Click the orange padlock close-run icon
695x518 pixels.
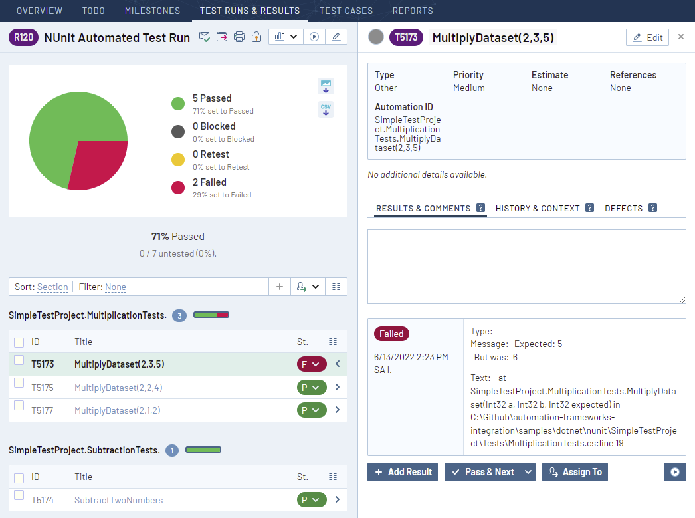(256, 37)
